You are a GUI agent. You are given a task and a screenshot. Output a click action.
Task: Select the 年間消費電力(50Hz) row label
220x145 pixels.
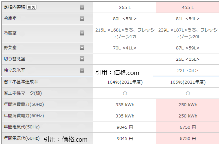click(x=24, y=105)
